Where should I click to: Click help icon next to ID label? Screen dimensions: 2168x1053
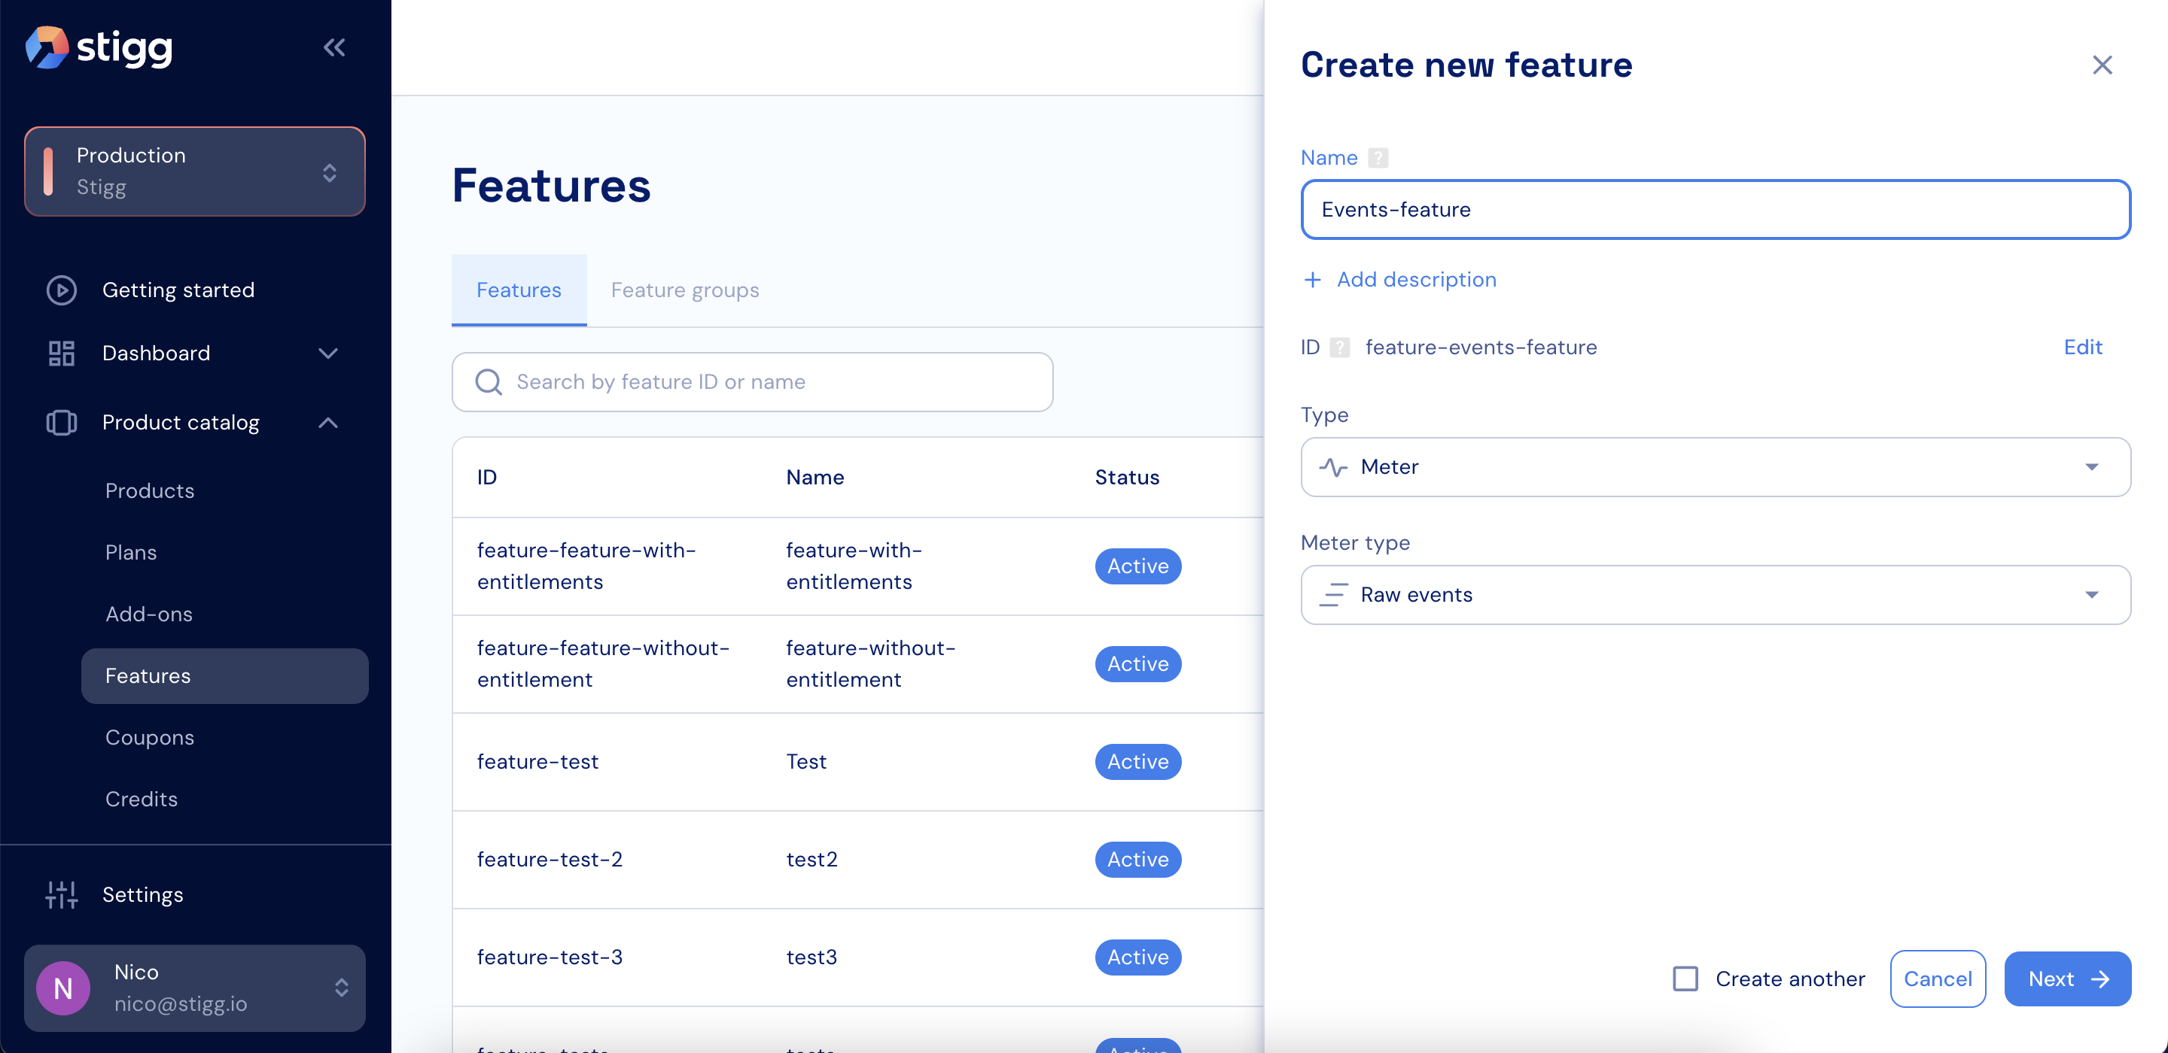(x=1340, y=347)
